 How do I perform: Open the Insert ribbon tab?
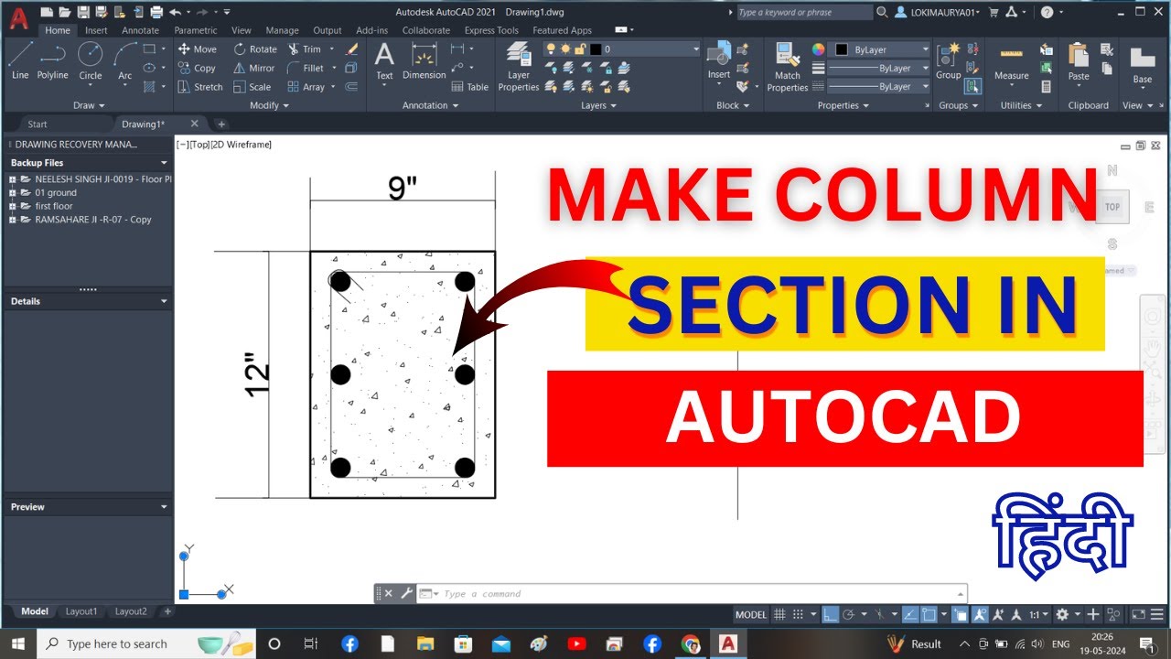point(96,30)
